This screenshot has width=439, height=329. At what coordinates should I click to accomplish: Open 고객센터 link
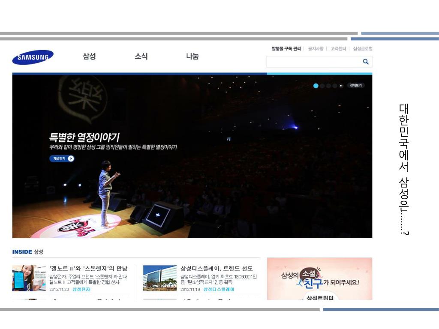(x=338, y=49)
